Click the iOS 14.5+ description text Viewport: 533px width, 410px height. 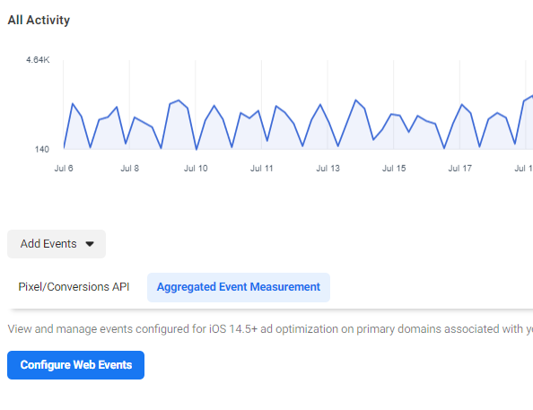tap(270, 329)
